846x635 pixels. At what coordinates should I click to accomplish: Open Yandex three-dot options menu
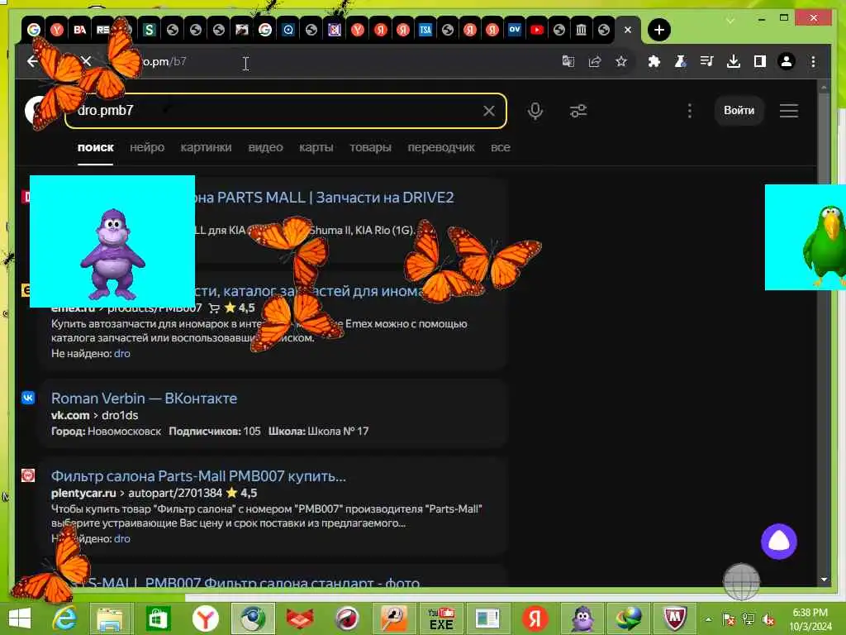click(690, 111)
